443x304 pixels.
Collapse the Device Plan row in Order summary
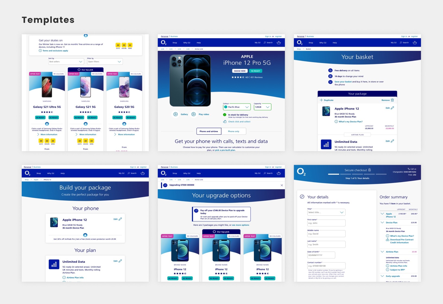click(x=382, y=222)
